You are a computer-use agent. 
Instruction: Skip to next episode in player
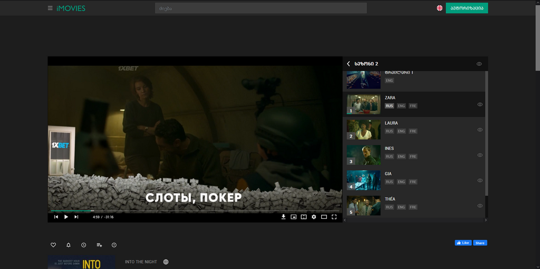(x=76, y=217)
